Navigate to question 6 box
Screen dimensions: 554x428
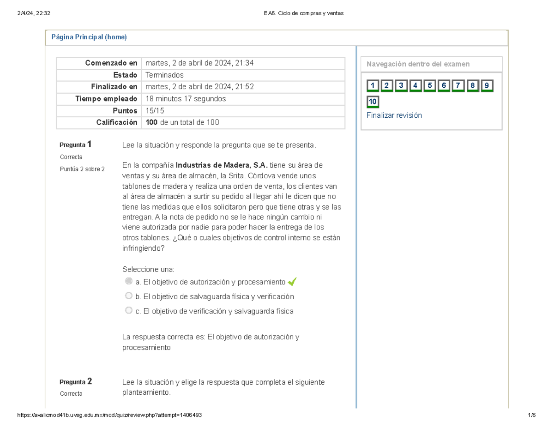[444, 86]
